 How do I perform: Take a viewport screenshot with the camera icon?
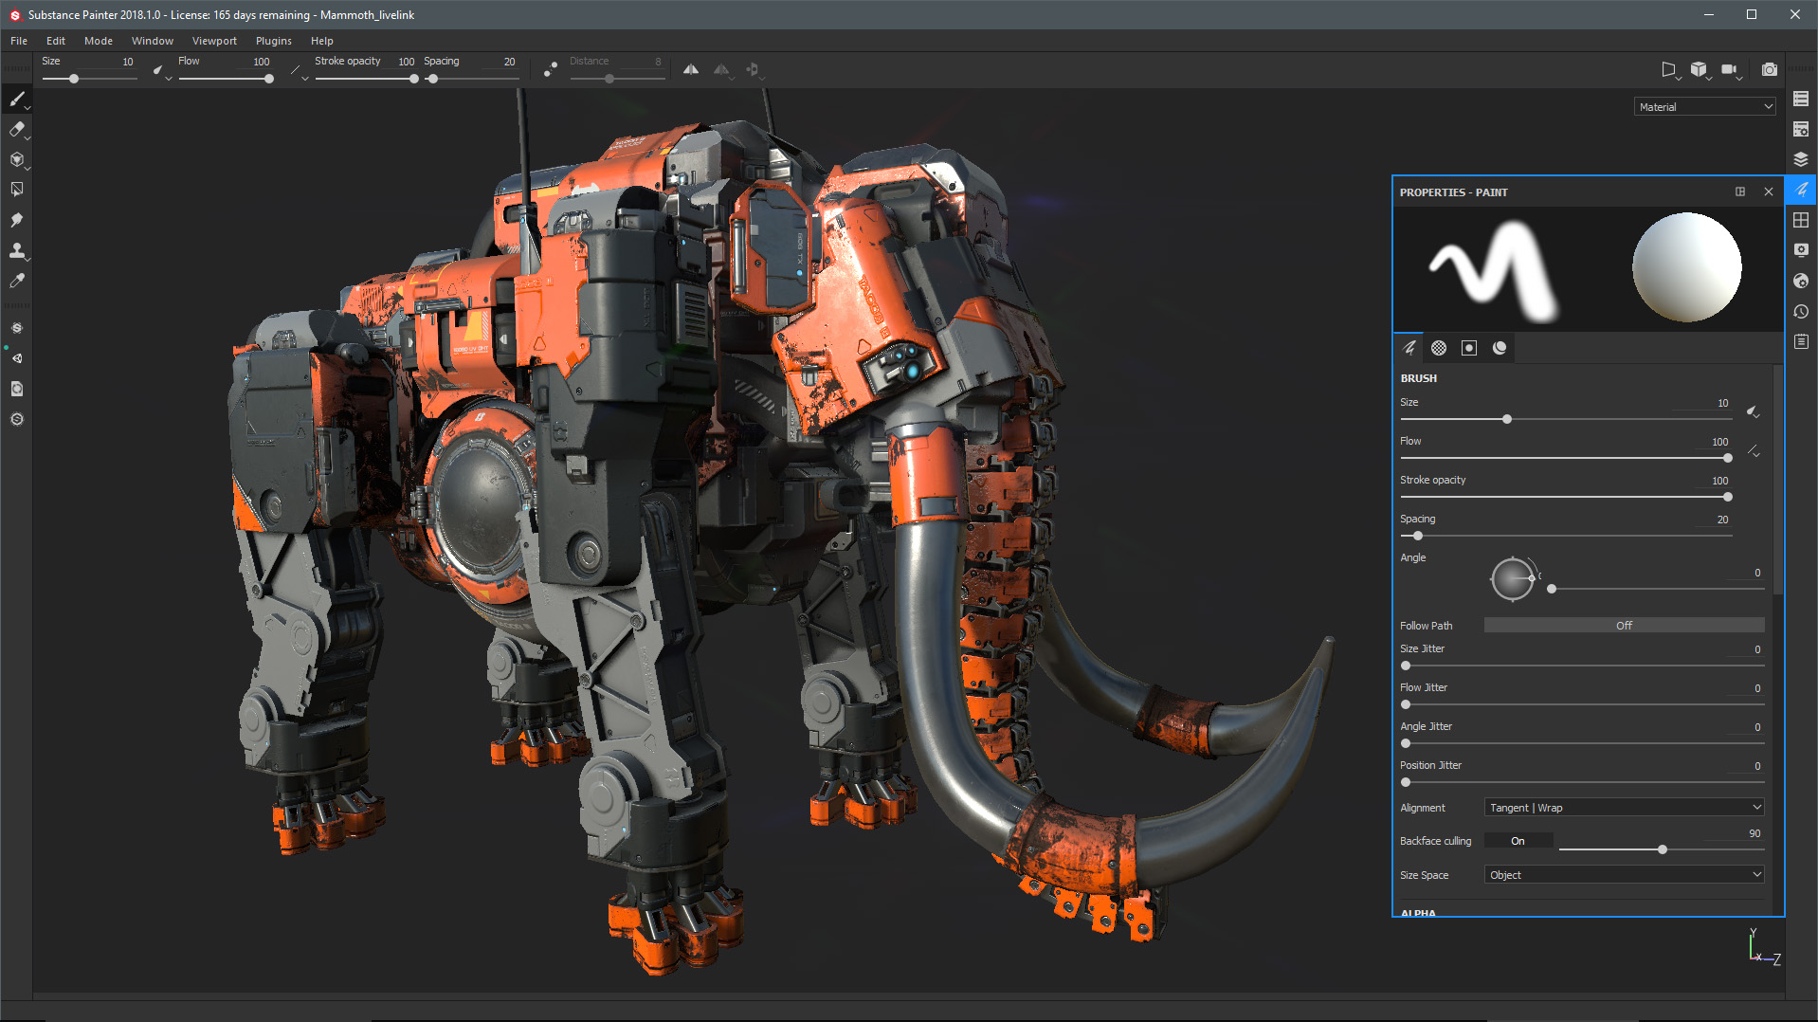tap(1769, 68)
